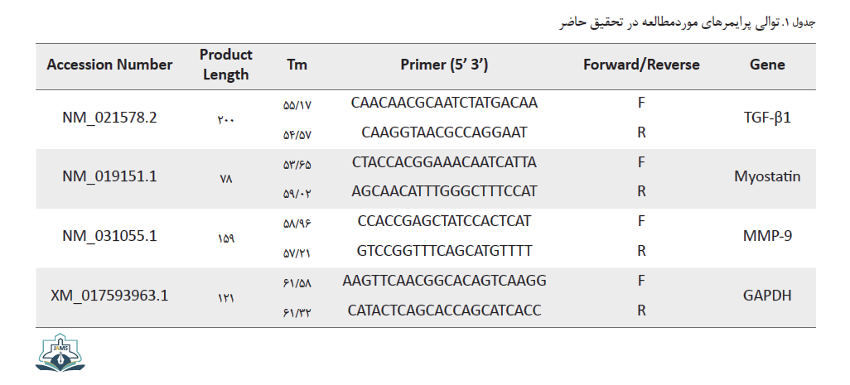Select the Accession Number column header
The width and height of the screenshot is (850, 385).
click(x=109, y=65)
